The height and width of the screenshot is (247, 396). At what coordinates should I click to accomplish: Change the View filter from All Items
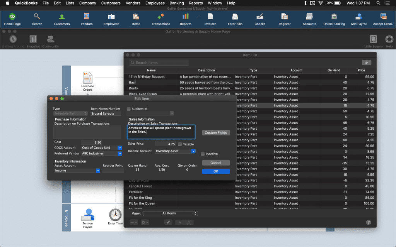pyautogui.click(x=170, y=213)
